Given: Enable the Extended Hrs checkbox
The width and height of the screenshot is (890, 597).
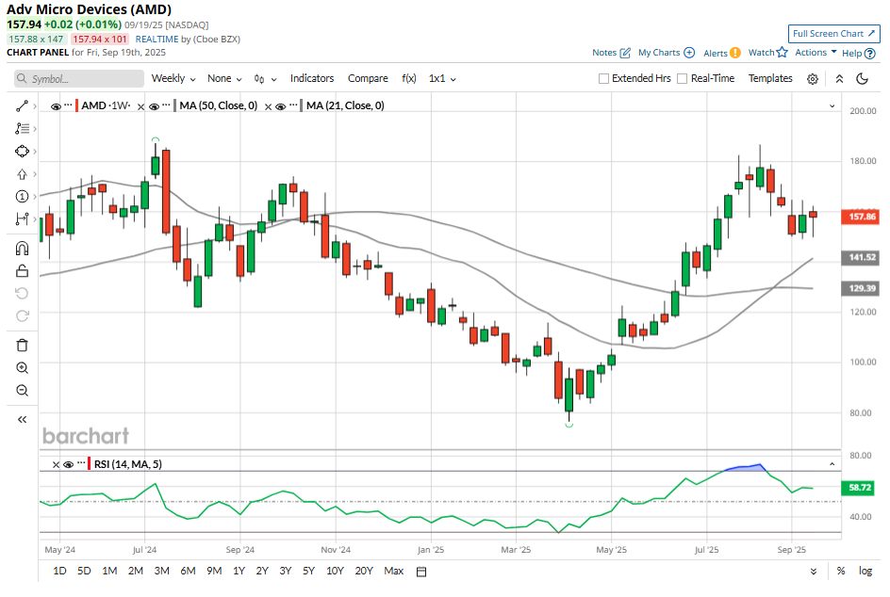Looking at the screenshot, I should click(603, 79).
